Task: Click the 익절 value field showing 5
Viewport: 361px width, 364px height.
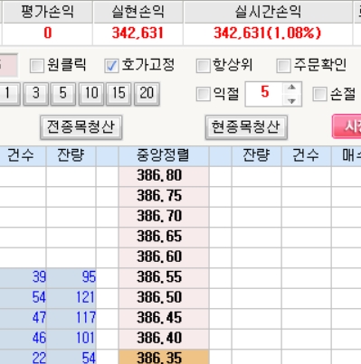Action: pyautogui.click(x=264, y=94)
